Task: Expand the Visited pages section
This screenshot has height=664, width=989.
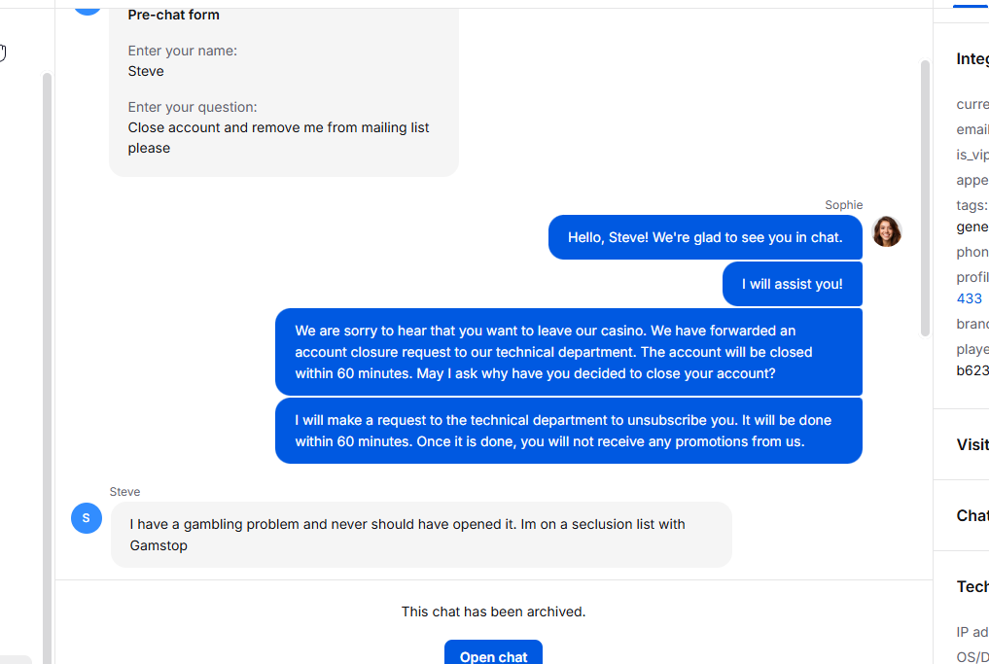Action: (971, 444)
